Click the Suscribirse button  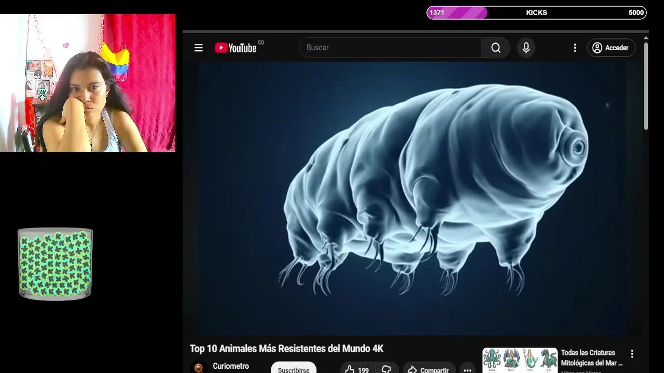(x=294, y=368)
